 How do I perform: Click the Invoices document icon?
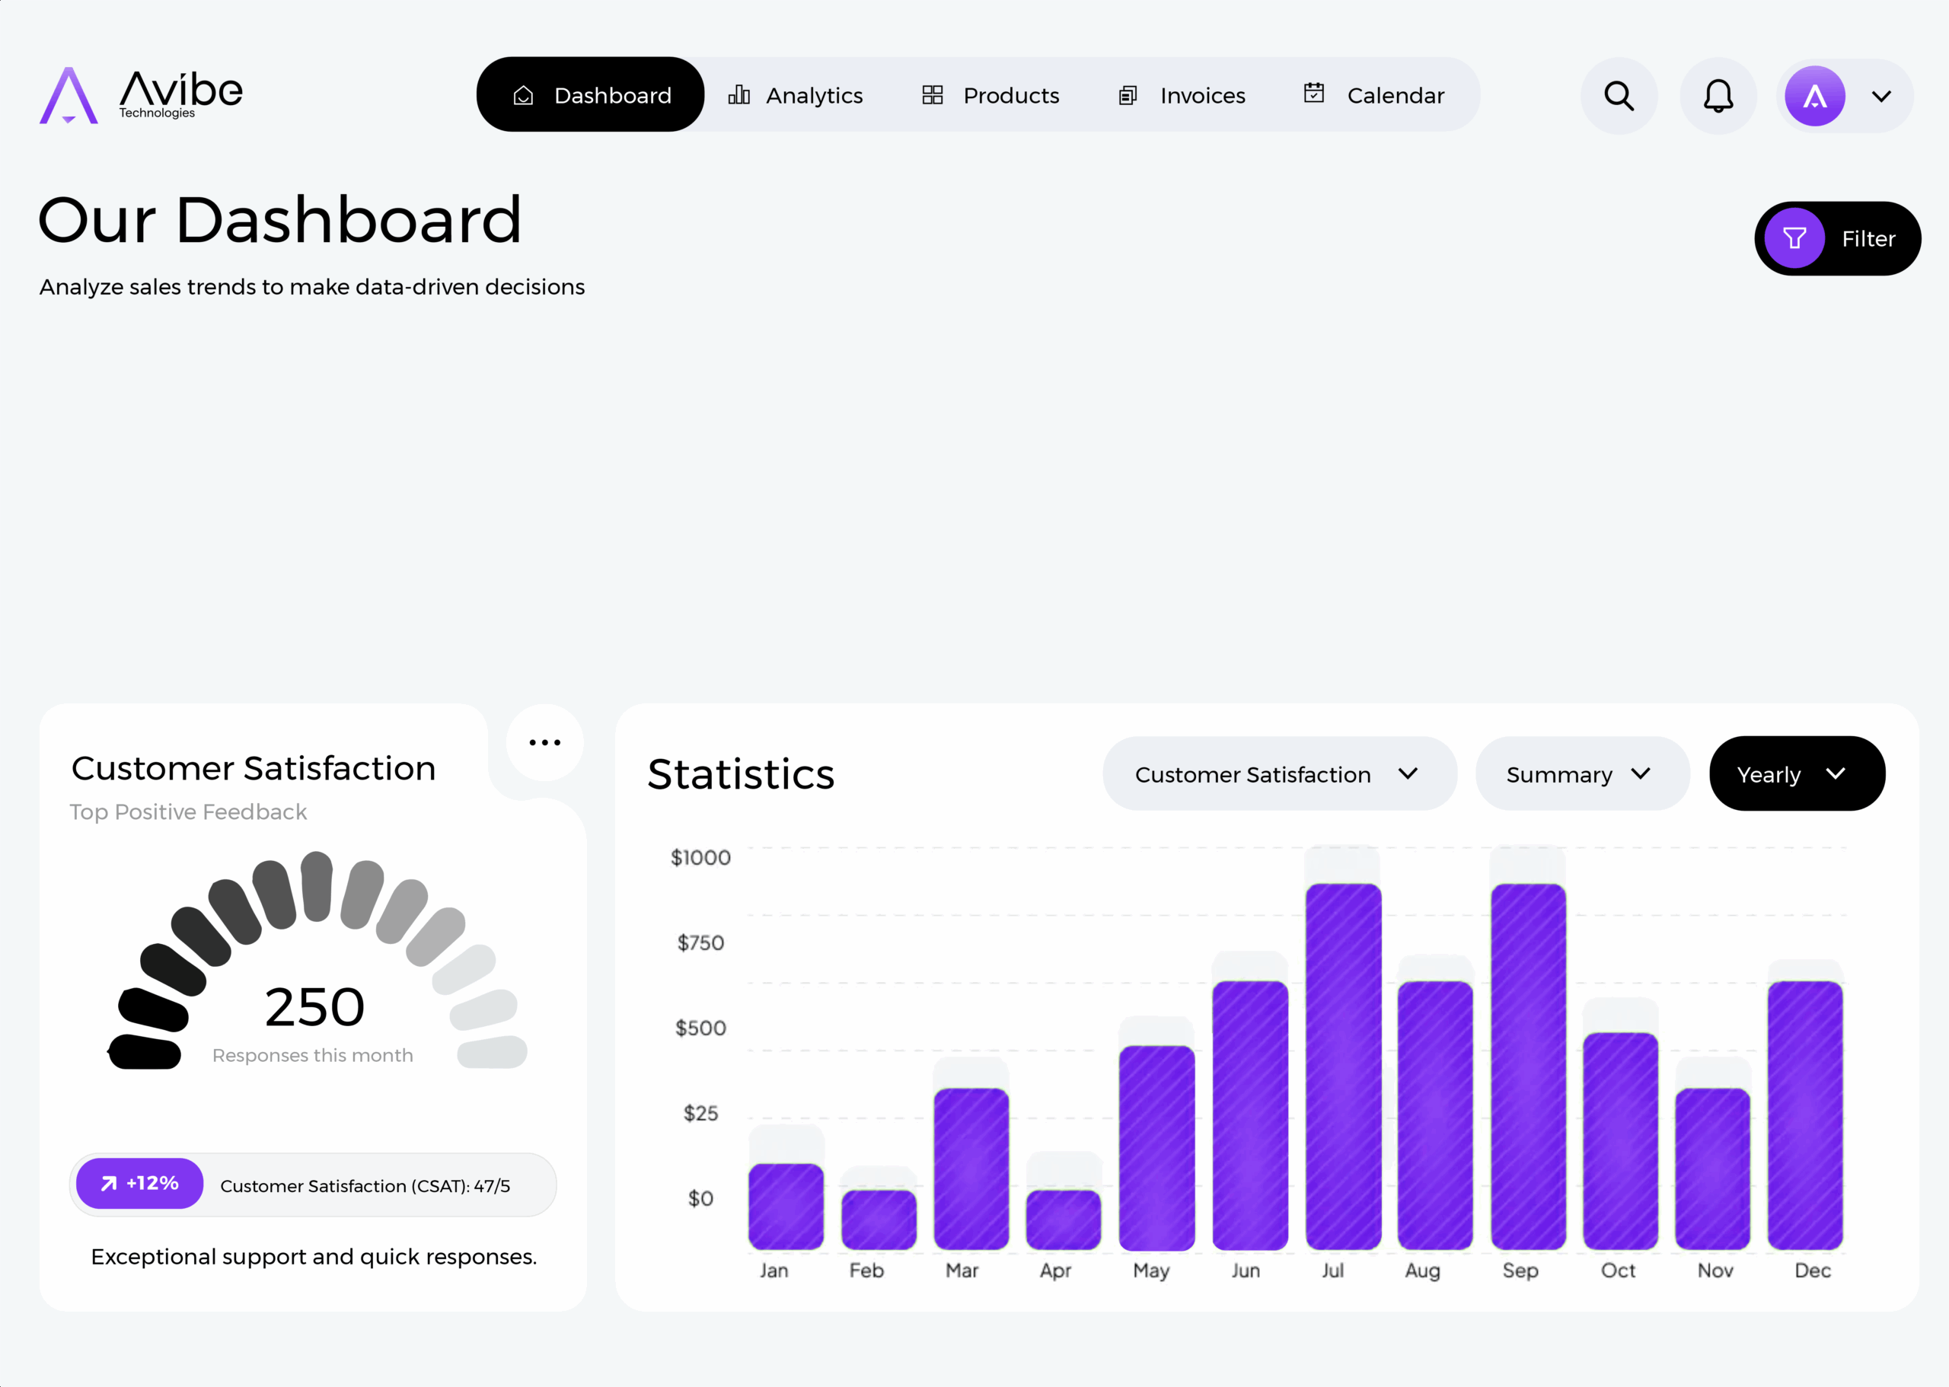point(1128,96)
